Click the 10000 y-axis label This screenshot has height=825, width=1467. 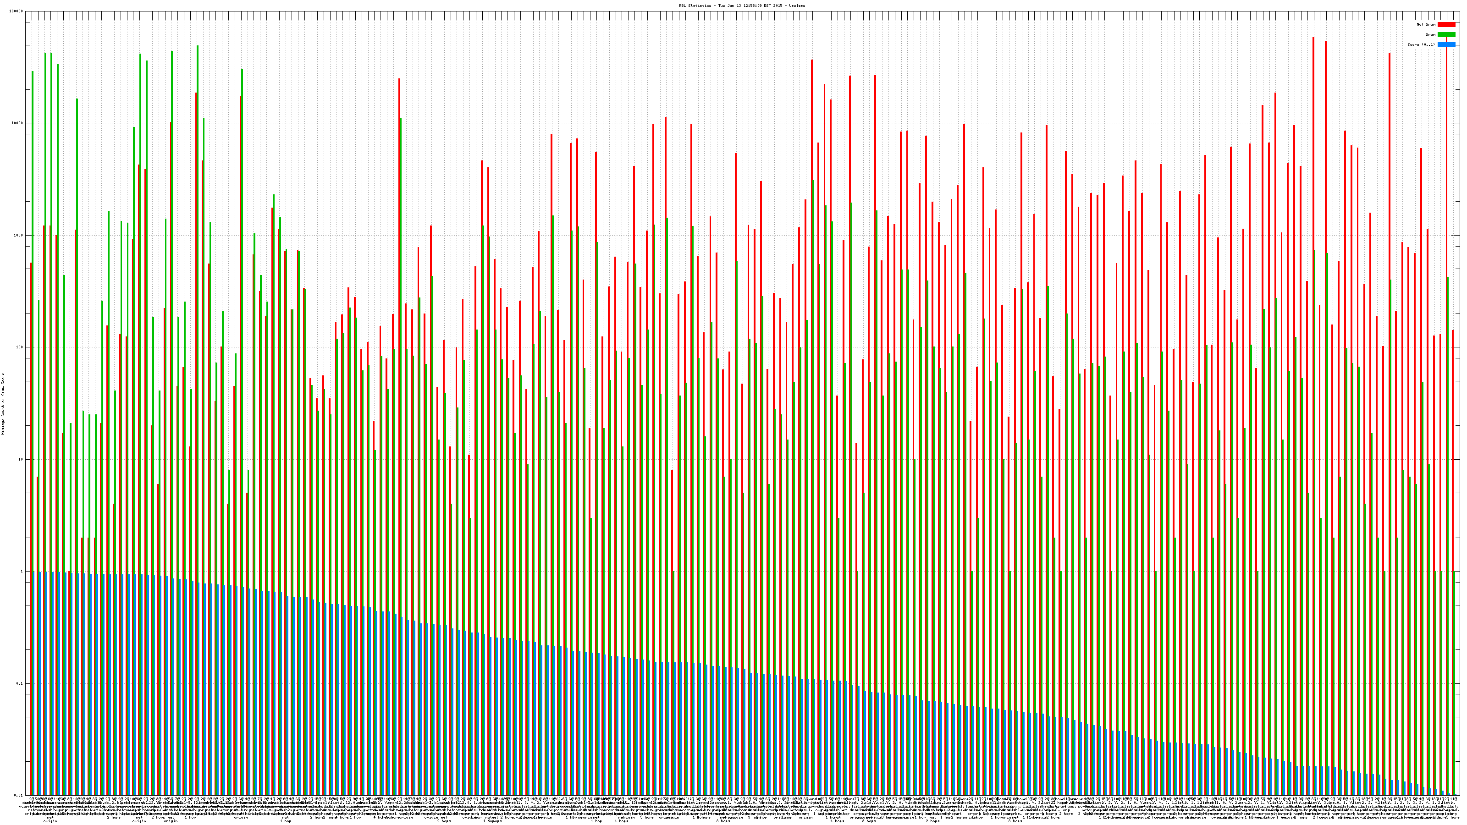coord(18,124)
